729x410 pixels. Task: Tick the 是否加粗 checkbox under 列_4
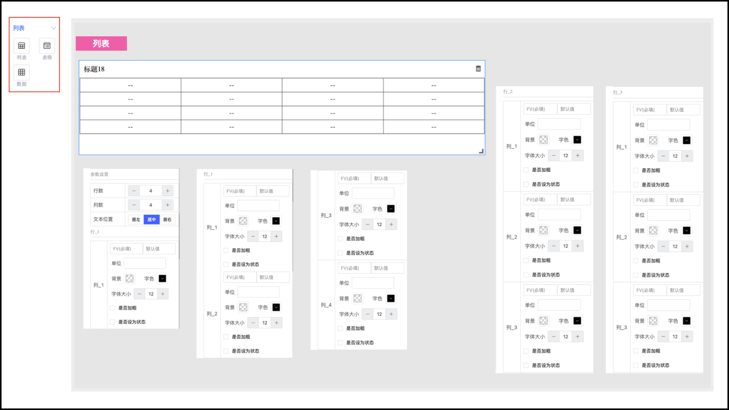click(x=340, y=328)
